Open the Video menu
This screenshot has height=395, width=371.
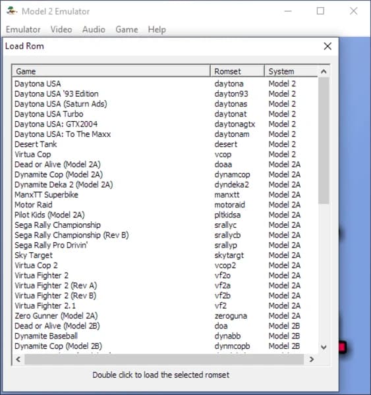[x=61, y=30]
